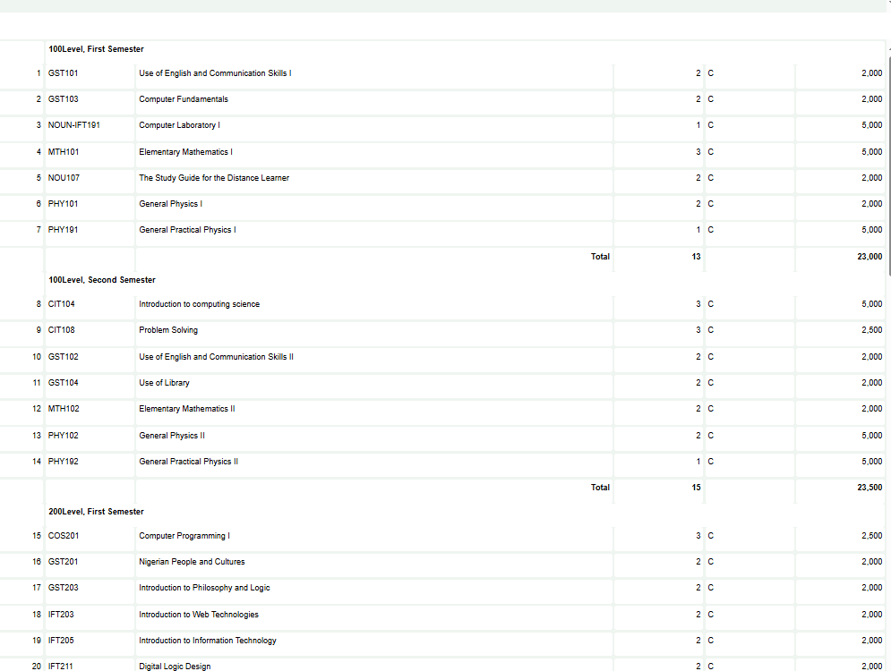
Task: Click 'Use of Library' course title
Action: point(164,383)
